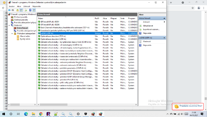Open taskbar Settings gear icon
Viewport: 207px width, 117px height.
coord(78,114)
